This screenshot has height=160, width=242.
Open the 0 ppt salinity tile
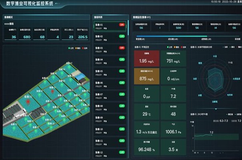point(147,94)
